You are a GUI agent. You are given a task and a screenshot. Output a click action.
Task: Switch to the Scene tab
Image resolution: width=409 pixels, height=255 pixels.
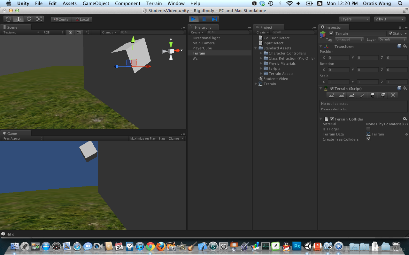click(16, 27)
